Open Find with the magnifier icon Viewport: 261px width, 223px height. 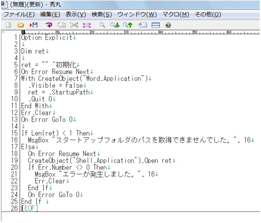click(x=102, y=25)
